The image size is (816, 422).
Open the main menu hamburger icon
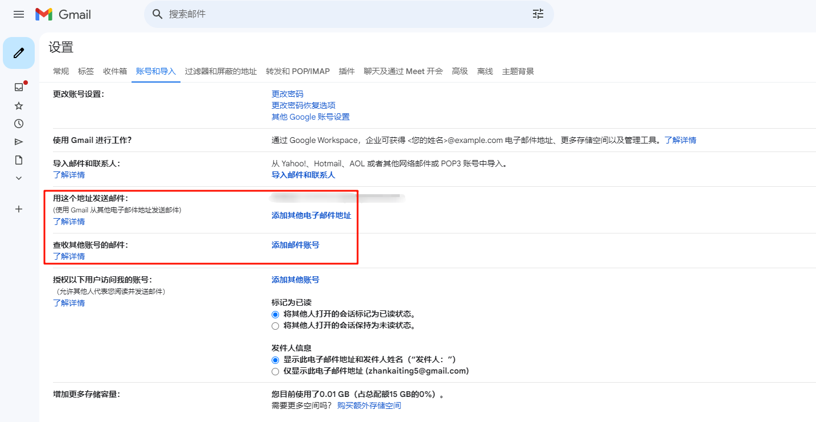pyautogui.click(x=19, y=14)
